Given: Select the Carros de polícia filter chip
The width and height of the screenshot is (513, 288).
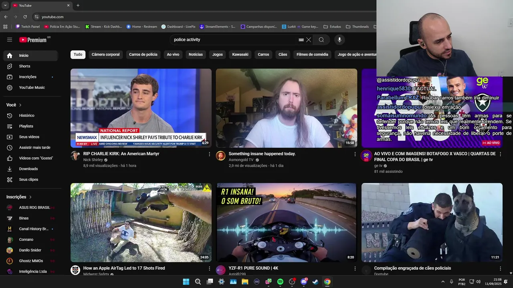Looking at the screenshot, I should pos(143,54).
